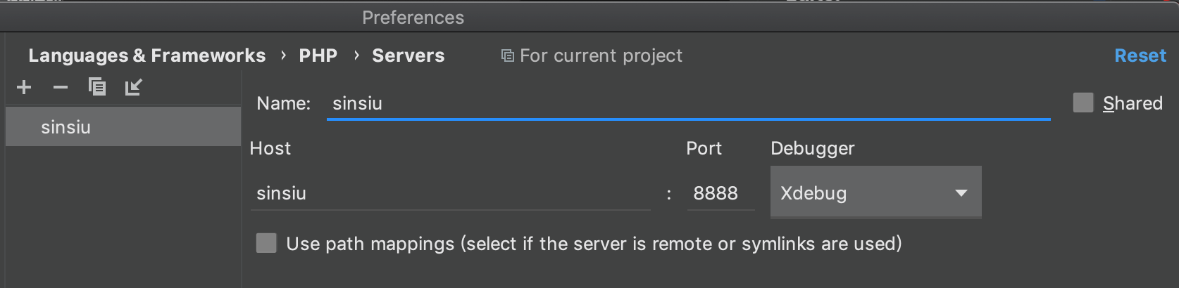Enable the Shared checkbox
The height and width of the screenshot is (288, 1179).
[x=1083, y=103]
